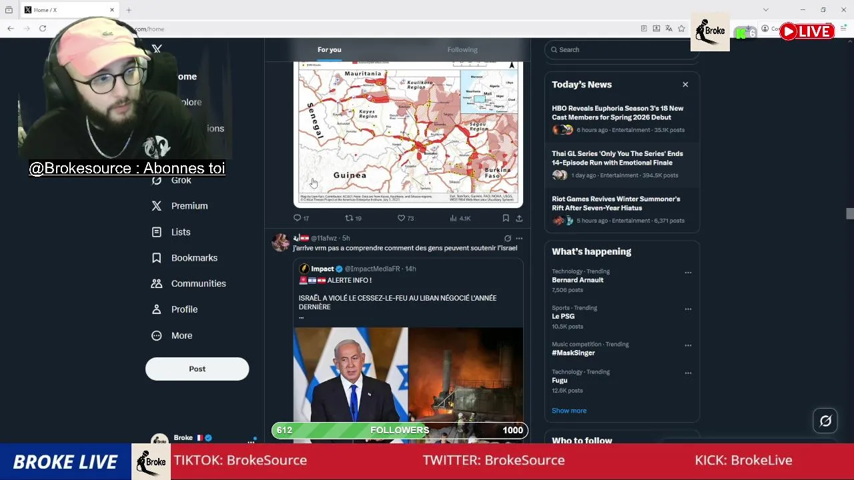Open HBO Euphoria Season 3 news story

tap(622, 119)
